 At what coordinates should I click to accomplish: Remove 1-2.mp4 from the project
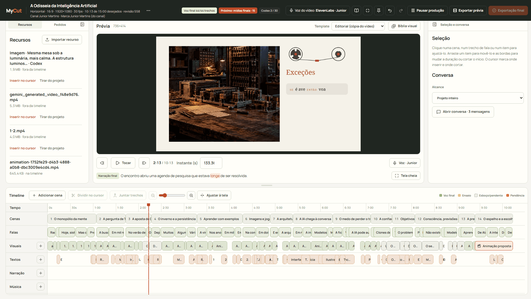[52, 148]
